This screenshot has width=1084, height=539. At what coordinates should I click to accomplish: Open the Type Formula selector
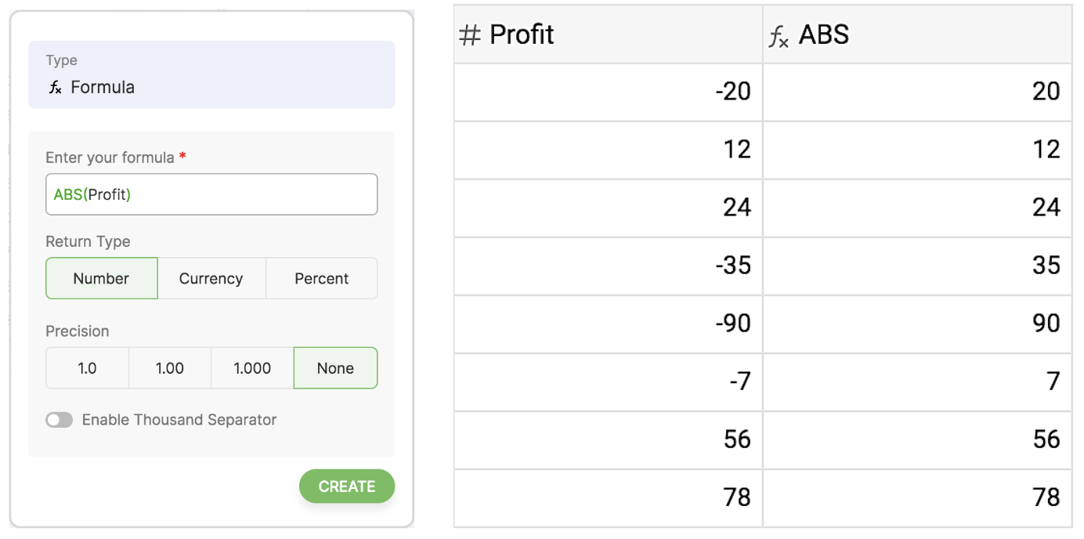pyautogui.click(x=211, y=74)
